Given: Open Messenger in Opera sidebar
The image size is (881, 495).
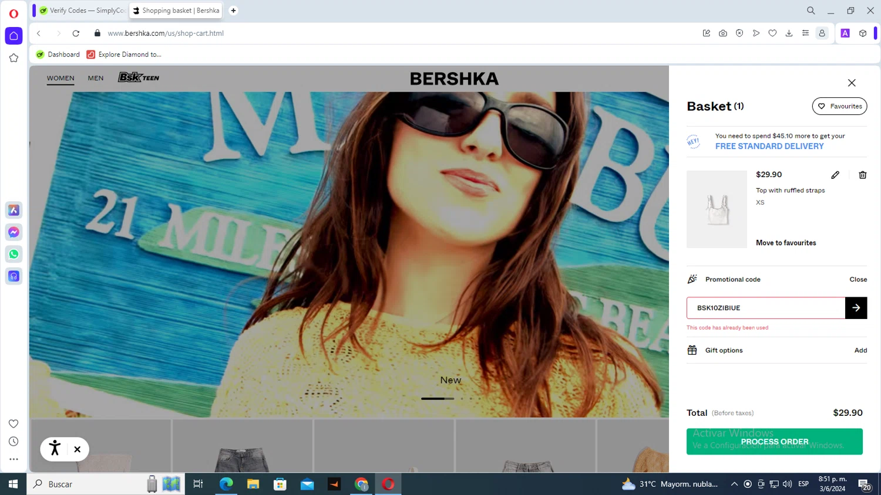Looking at the screenshot, I should pos(14,232).
